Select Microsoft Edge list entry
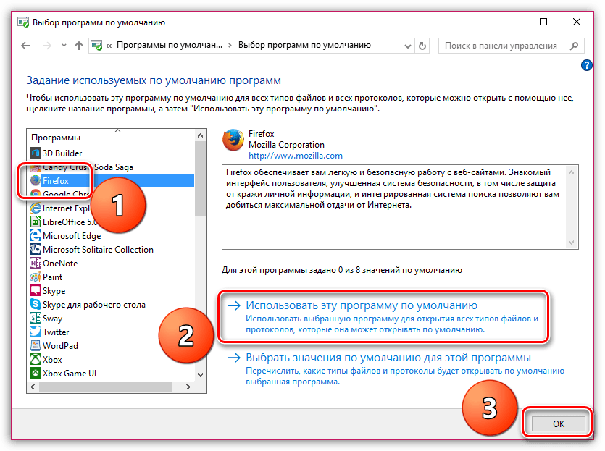Image resolution: width=605 pixels, height=451 pixels. (72, 235)
